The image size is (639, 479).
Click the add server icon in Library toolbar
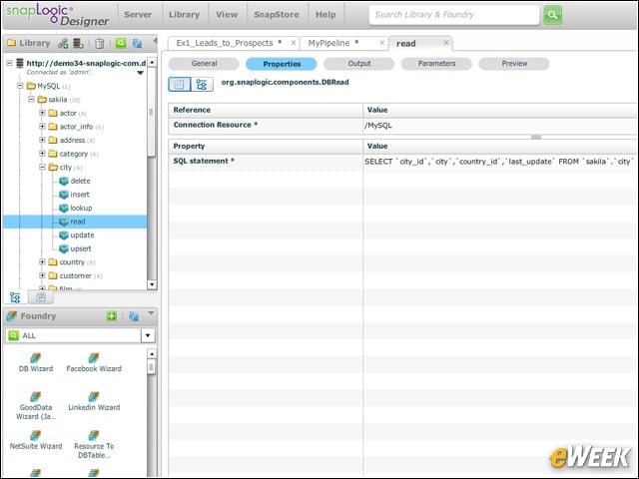(78, 43)
